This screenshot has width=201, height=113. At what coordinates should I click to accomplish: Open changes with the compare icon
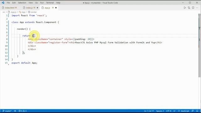189,8
